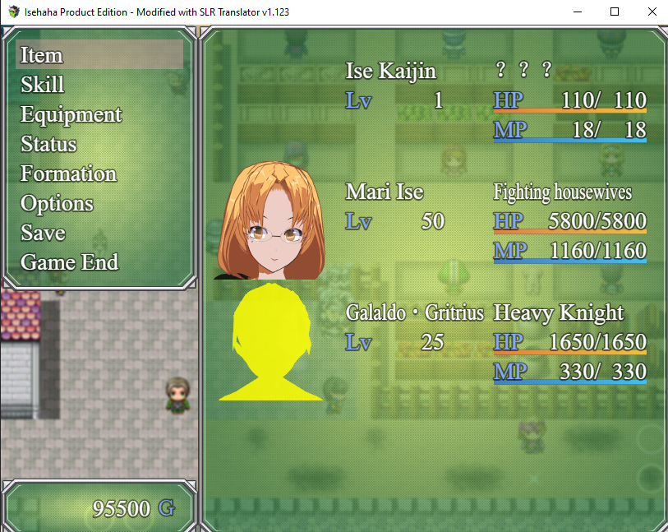Click the application icon in title bar
The width and height of the screenshot is (668, 532).
point(13,12)
